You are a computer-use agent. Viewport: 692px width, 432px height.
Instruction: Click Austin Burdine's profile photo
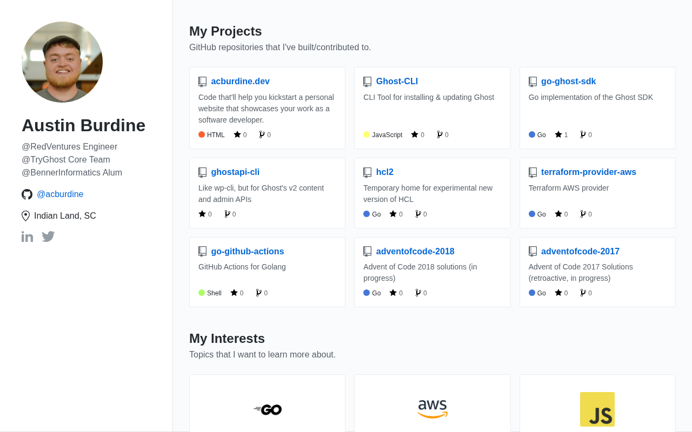(62, 62)
